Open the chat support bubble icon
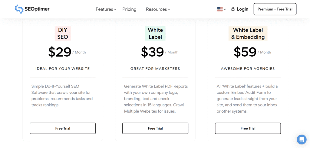 click(x=302, y=140)
